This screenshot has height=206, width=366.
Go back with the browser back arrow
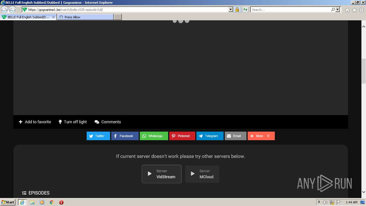tap(5, 10)
